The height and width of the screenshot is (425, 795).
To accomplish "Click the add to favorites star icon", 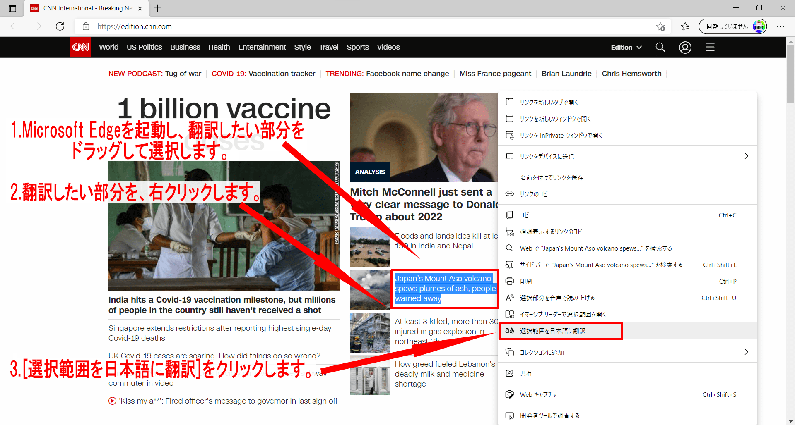I will tap(660, 26).
